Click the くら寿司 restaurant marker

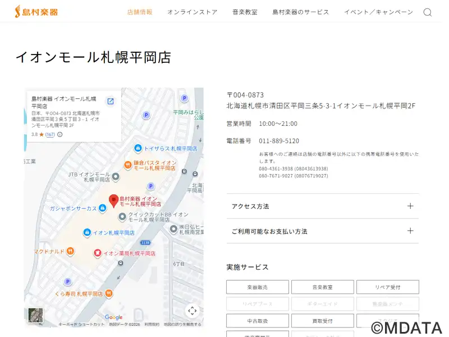coord(109,293)
